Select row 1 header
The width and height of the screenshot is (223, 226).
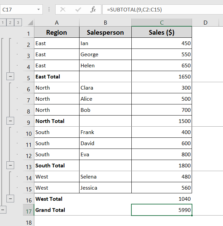pos(29,32)
